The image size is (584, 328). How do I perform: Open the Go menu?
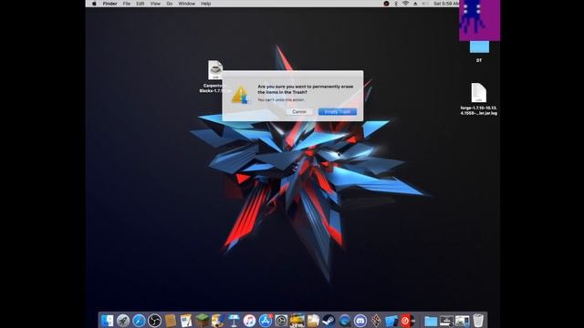coord(170,4)
